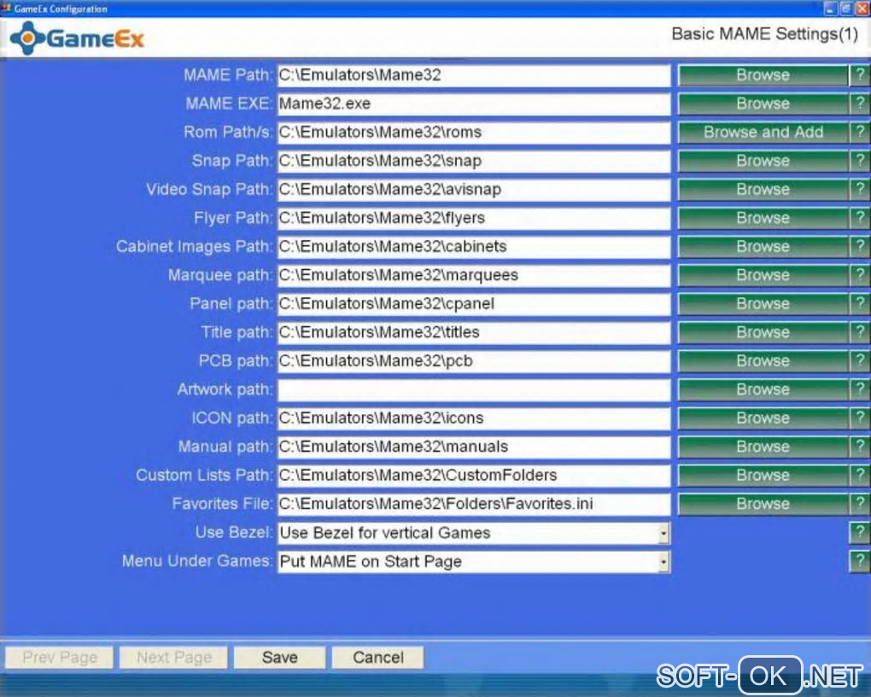Expand the Menu Under Games dropdown
871x697 pixels.
point(663,562)
